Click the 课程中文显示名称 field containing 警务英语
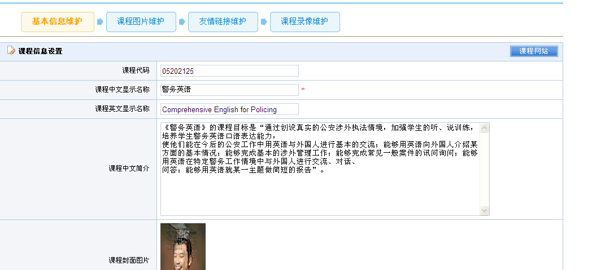The image size is (592, 270). click(229, 90)
